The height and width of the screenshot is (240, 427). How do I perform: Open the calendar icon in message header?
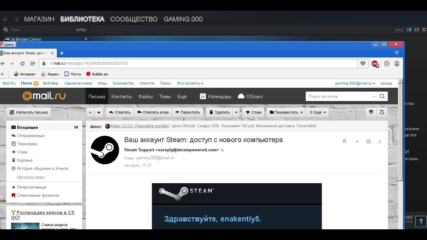point(369,142)
